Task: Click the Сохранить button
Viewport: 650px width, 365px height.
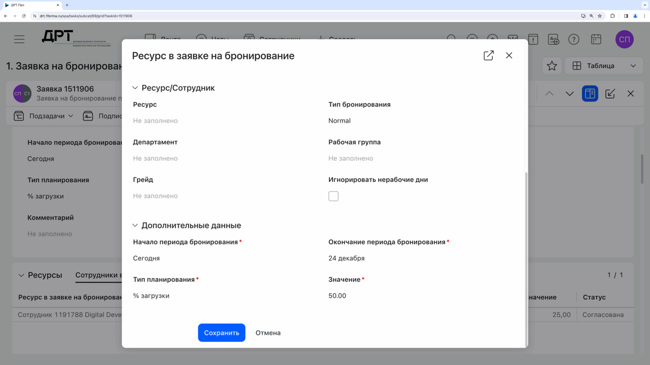Action: [222, 333]
